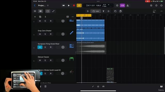Tap the Copy regions icon
This screenshot has height=92, width=165.
coord(115,11)
